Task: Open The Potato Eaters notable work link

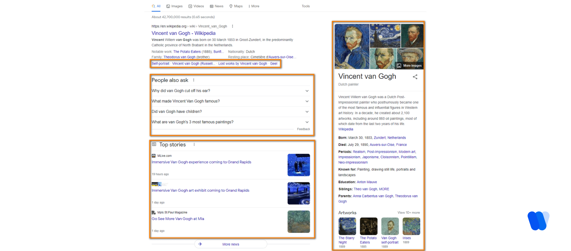Action: pos(187,52)
